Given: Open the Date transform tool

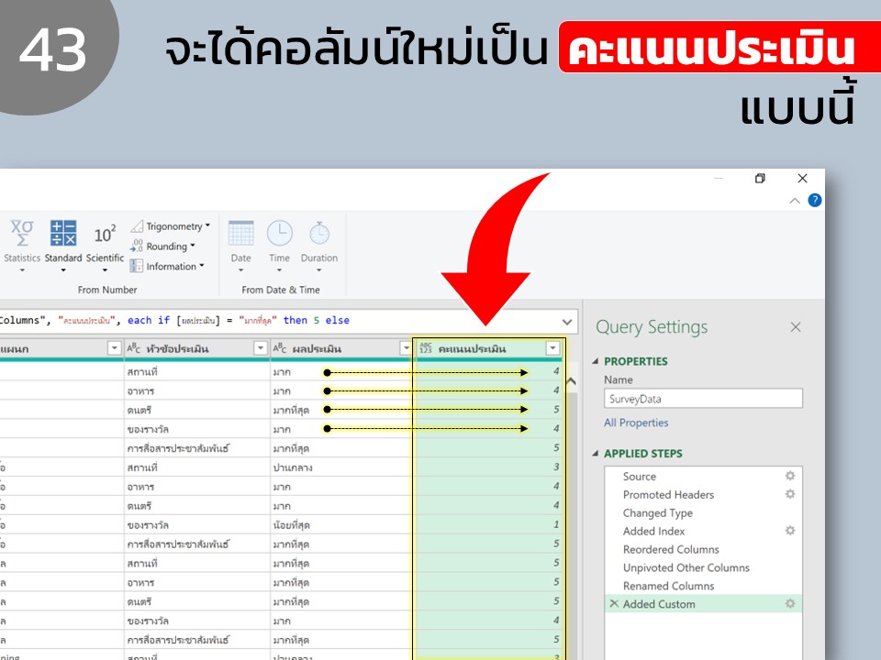Looking at the screenshot, I should click(x=240, y=246).
